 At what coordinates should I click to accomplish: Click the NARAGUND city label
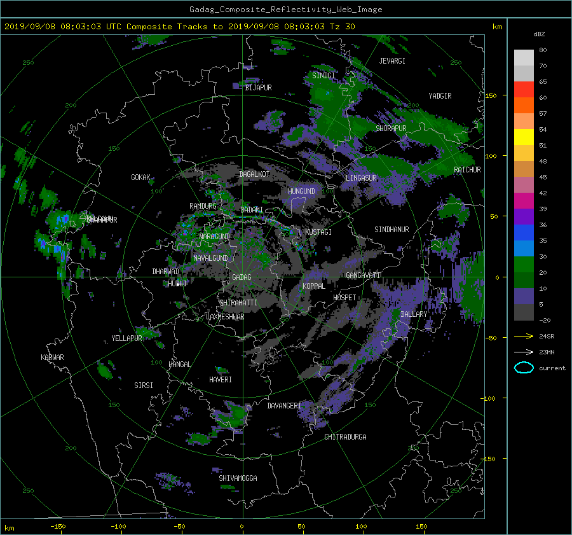pos(215,236)
